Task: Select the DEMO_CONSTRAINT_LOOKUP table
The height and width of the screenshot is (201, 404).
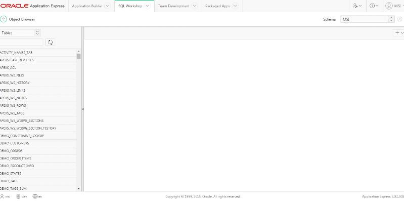Action: click(x=38, y=136)
